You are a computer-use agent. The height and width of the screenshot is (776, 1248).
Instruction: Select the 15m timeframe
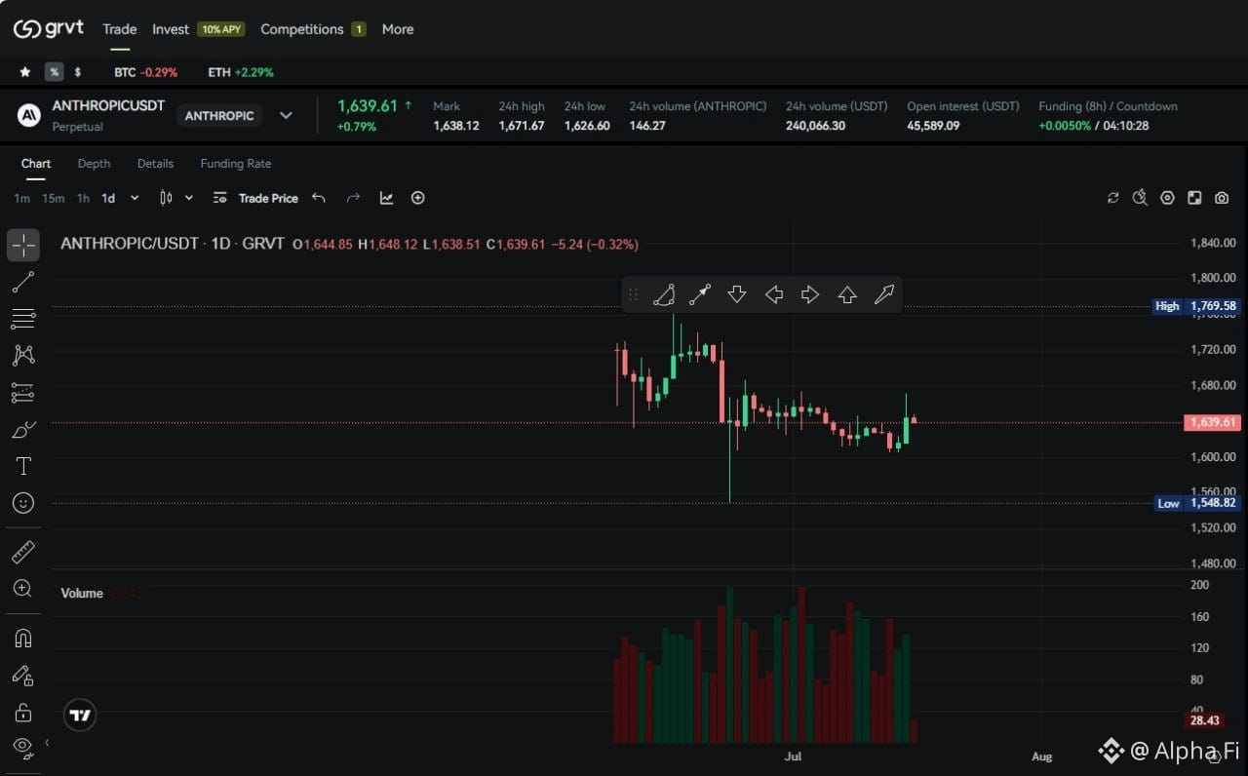click(53, 198)
